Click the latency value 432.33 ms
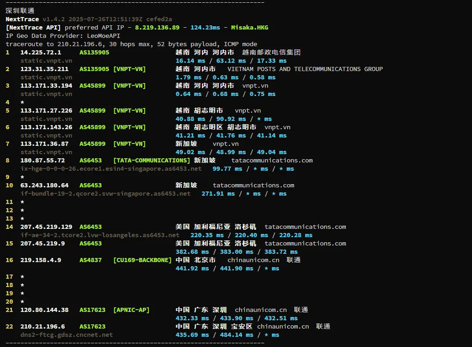The image size is (472, 347). click(x=192, y=318)
